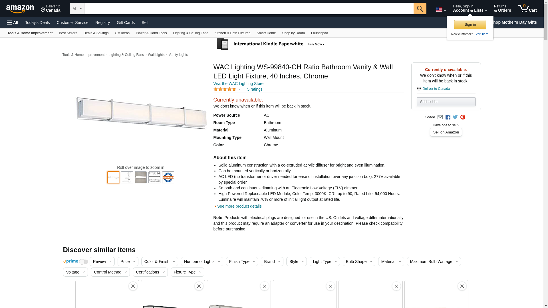Focus the Amazon search text field
Screen dimensions: 548x308
click(249, 9)
